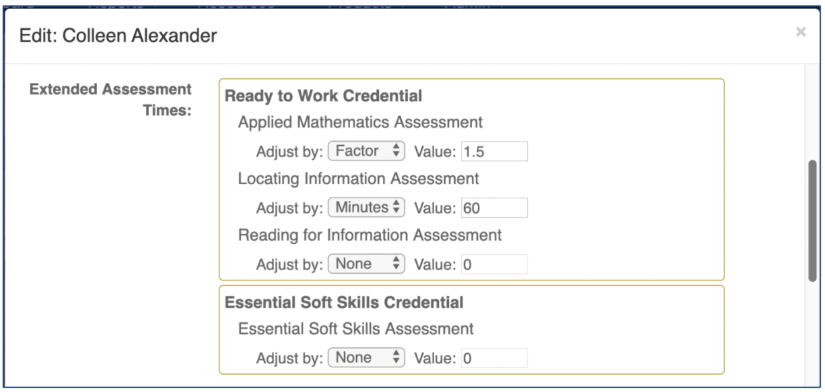Focus the Locating Information value field showing 60
Viewport: 825px width, 392px height.
click(x=494, y=208)
